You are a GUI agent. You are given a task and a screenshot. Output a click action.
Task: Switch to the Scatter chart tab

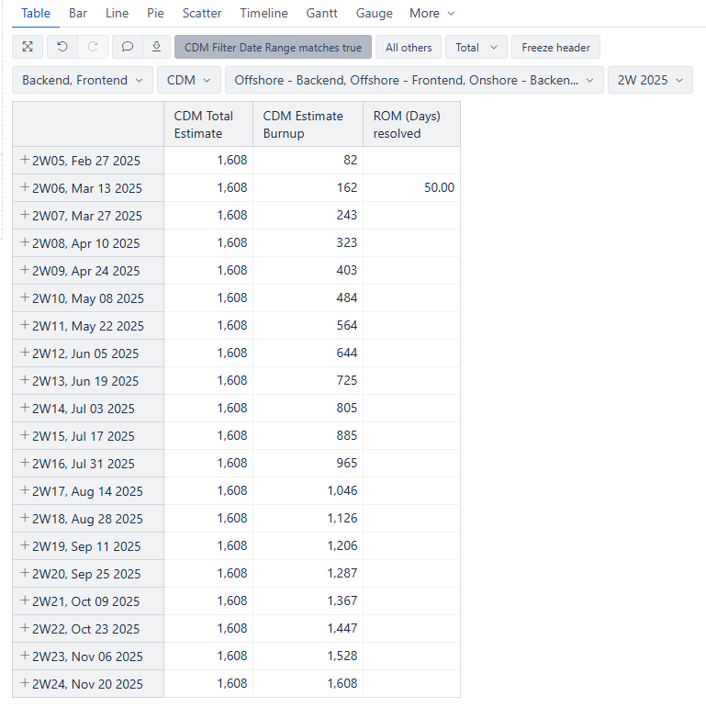click(202, 13)
